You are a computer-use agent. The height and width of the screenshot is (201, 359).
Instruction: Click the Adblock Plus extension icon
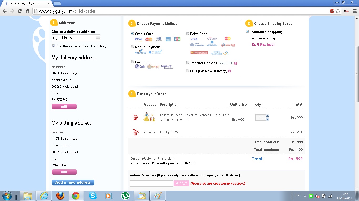(x=332, y=11)
